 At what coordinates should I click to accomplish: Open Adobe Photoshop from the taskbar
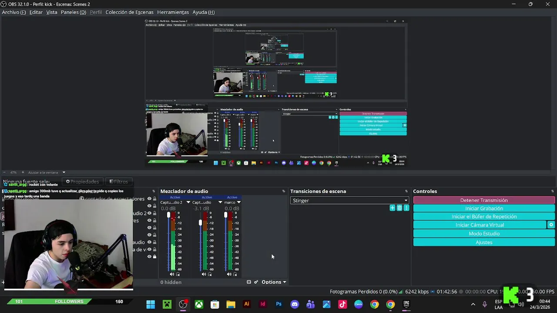click(x=278, y=304)
